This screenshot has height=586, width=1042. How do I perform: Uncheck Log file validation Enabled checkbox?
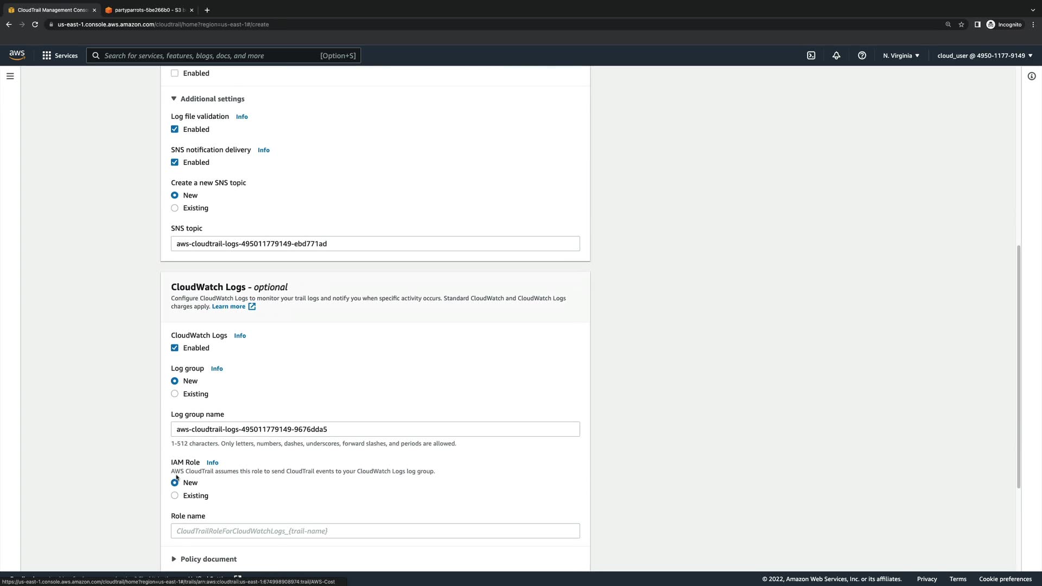click(175, 129)
